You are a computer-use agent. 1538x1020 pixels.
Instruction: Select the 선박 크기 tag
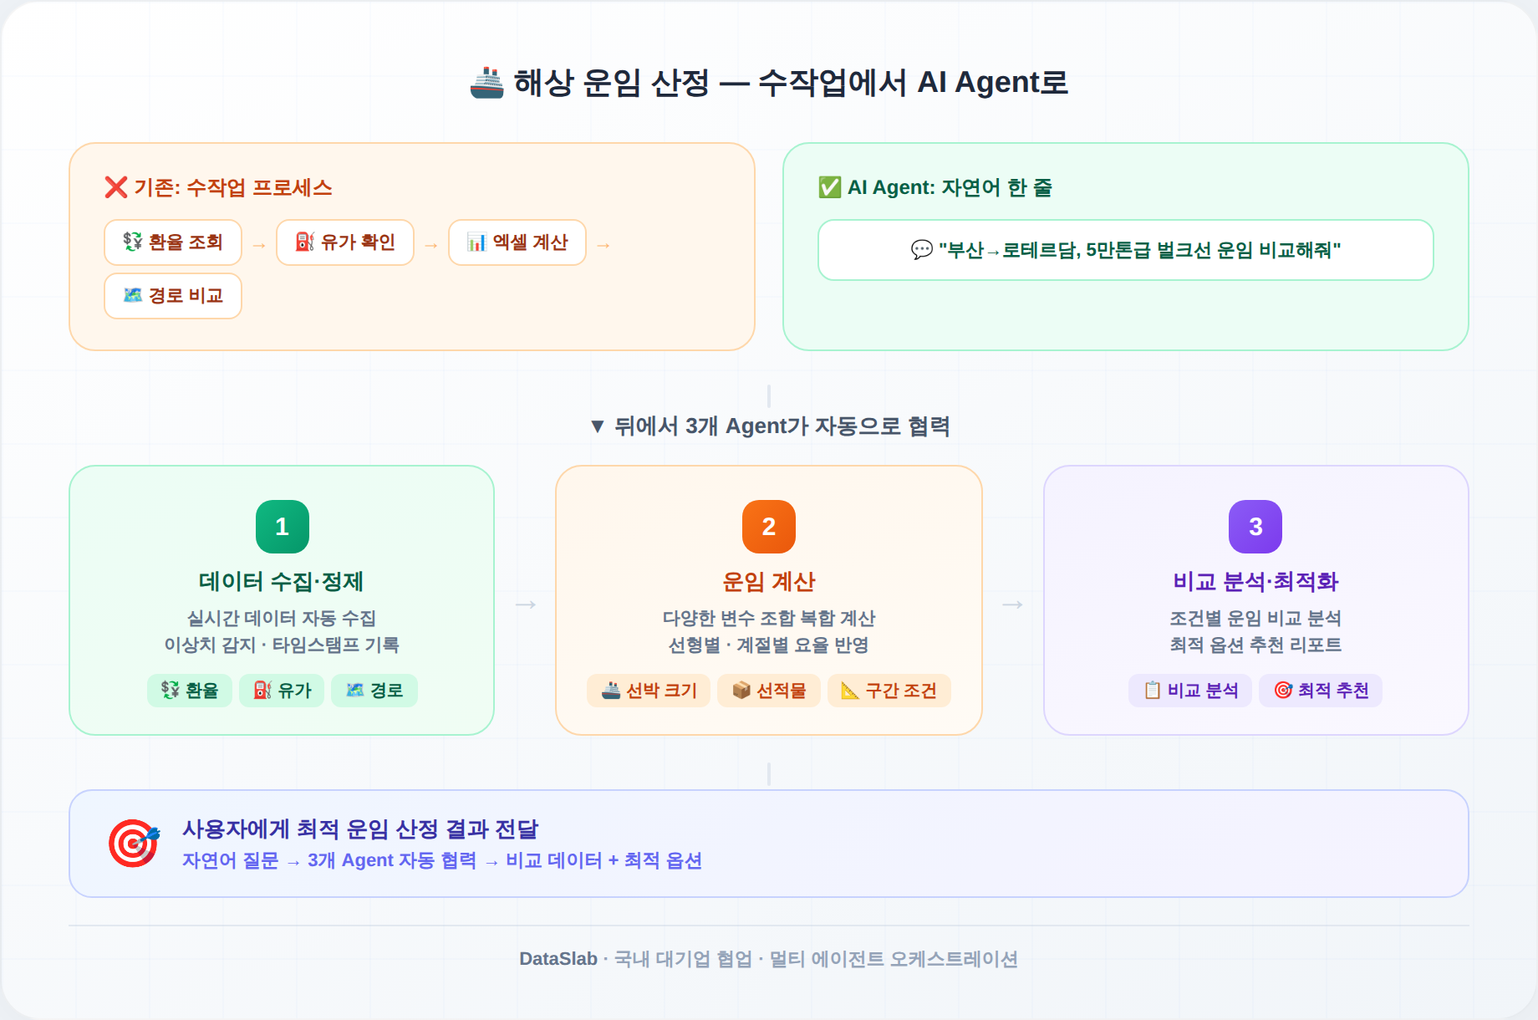click(x=649, y=691)
